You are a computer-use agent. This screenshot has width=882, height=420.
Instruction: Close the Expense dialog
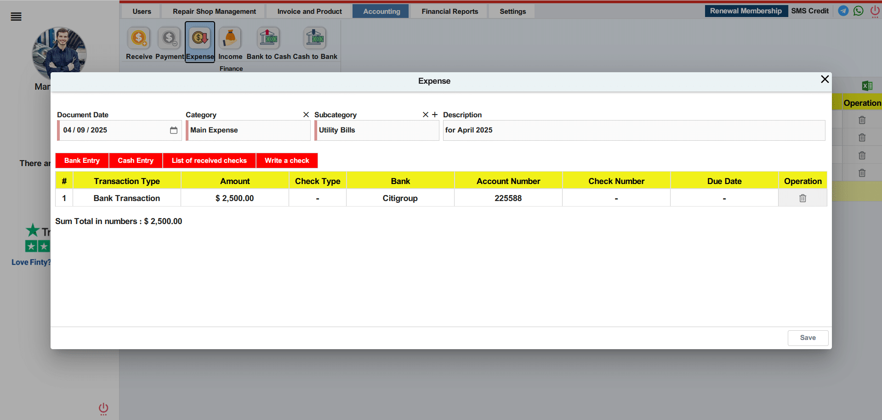[825, 79]
